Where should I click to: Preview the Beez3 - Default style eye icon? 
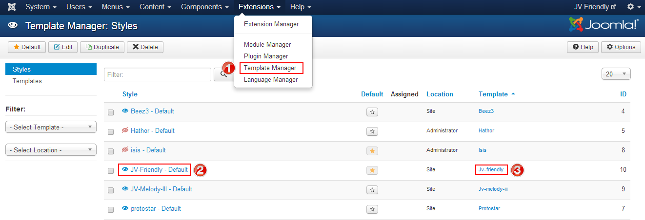tap(125, 111)
